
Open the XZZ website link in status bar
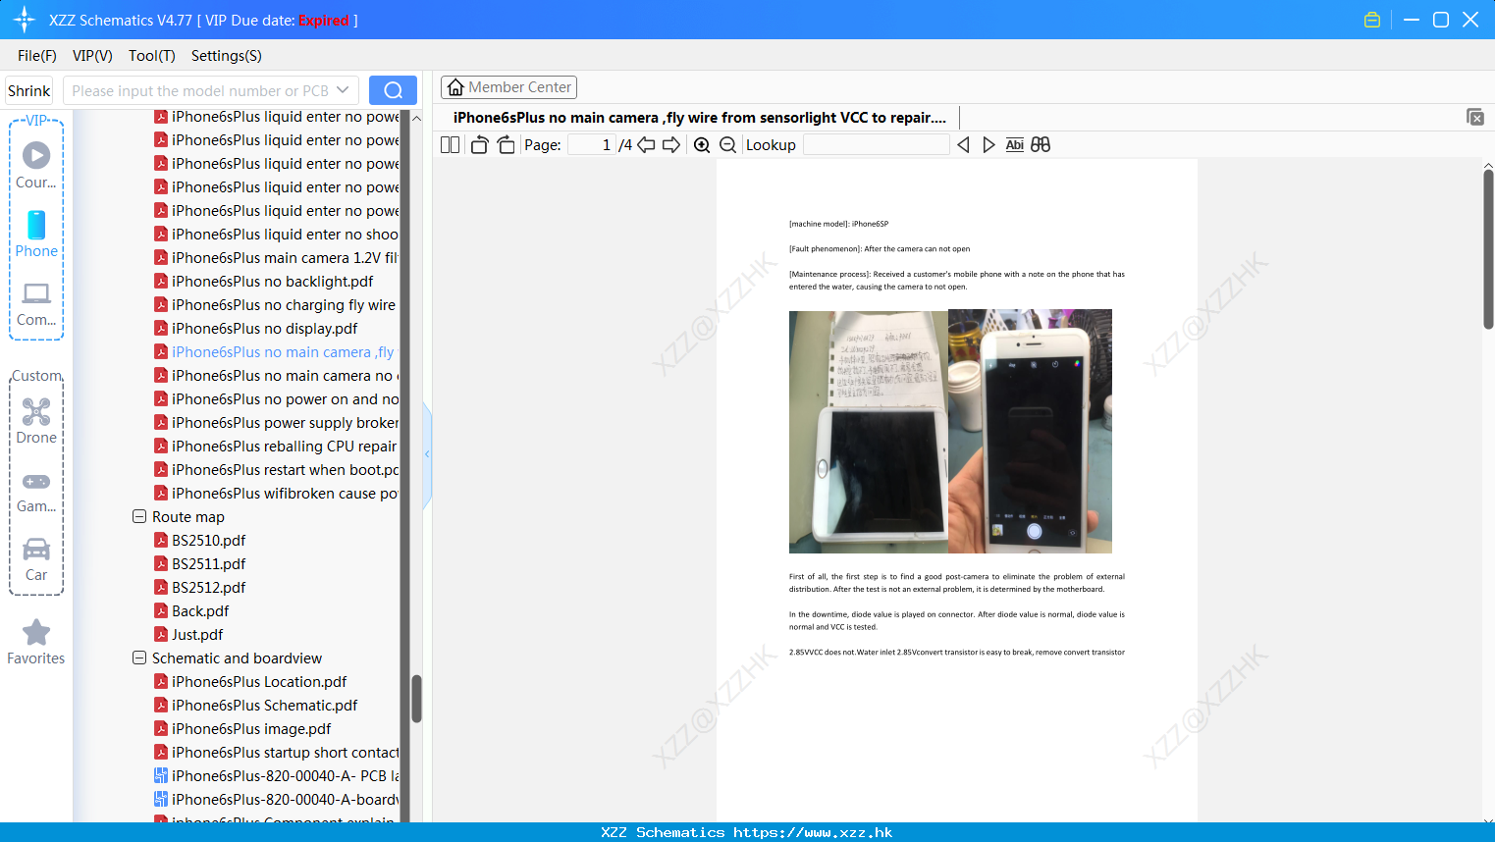[813, 832]
